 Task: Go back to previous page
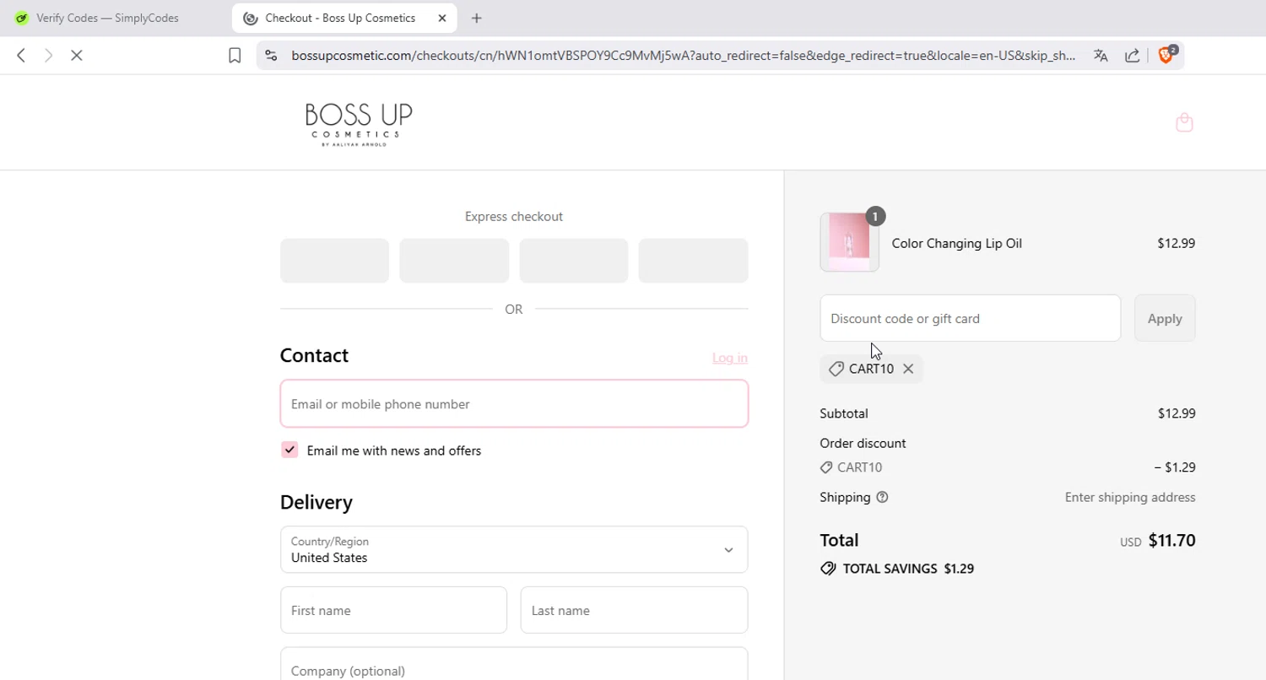coord(21,56)
